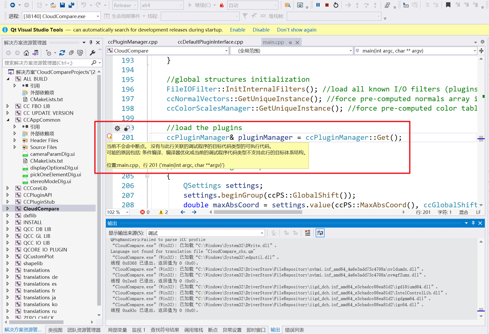Image resolution: width=489 pixels, height=334 pixels.
Task: Collapse all Solution Explorer nodes icon
Action: click(x=71, y=53)
